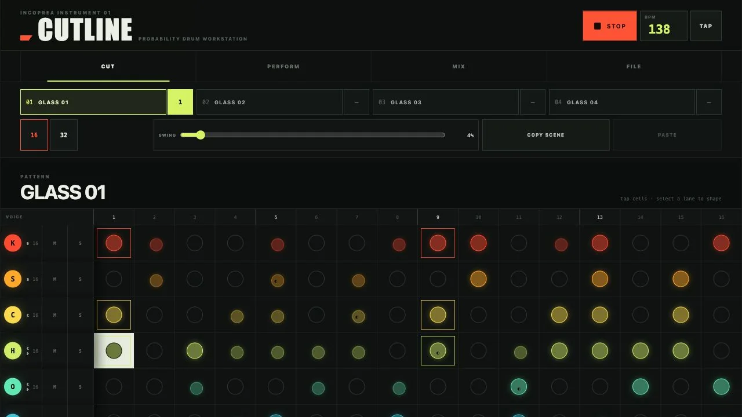This screenshot has height=417, width=742.
Task: Toggle O lane step 11 cell
Action: 519,386
